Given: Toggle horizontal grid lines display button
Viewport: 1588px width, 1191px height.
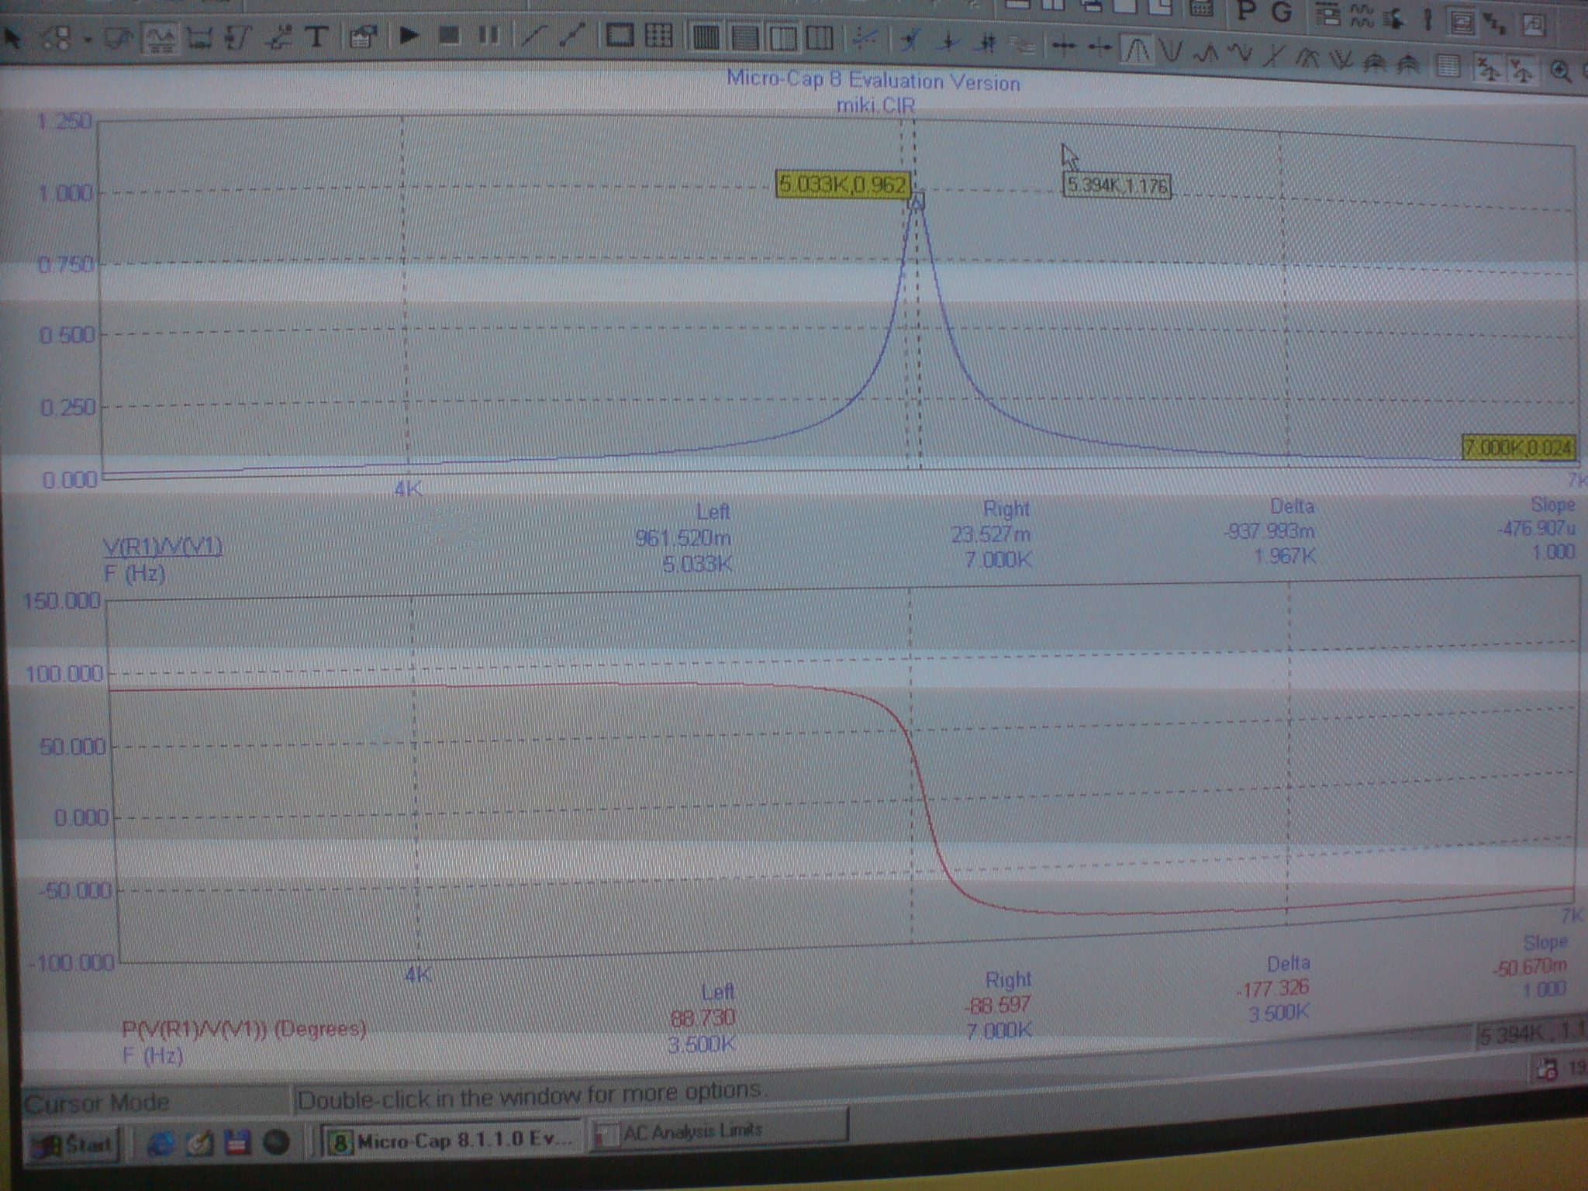Looking at the screenshot, I should pos(744,37).
